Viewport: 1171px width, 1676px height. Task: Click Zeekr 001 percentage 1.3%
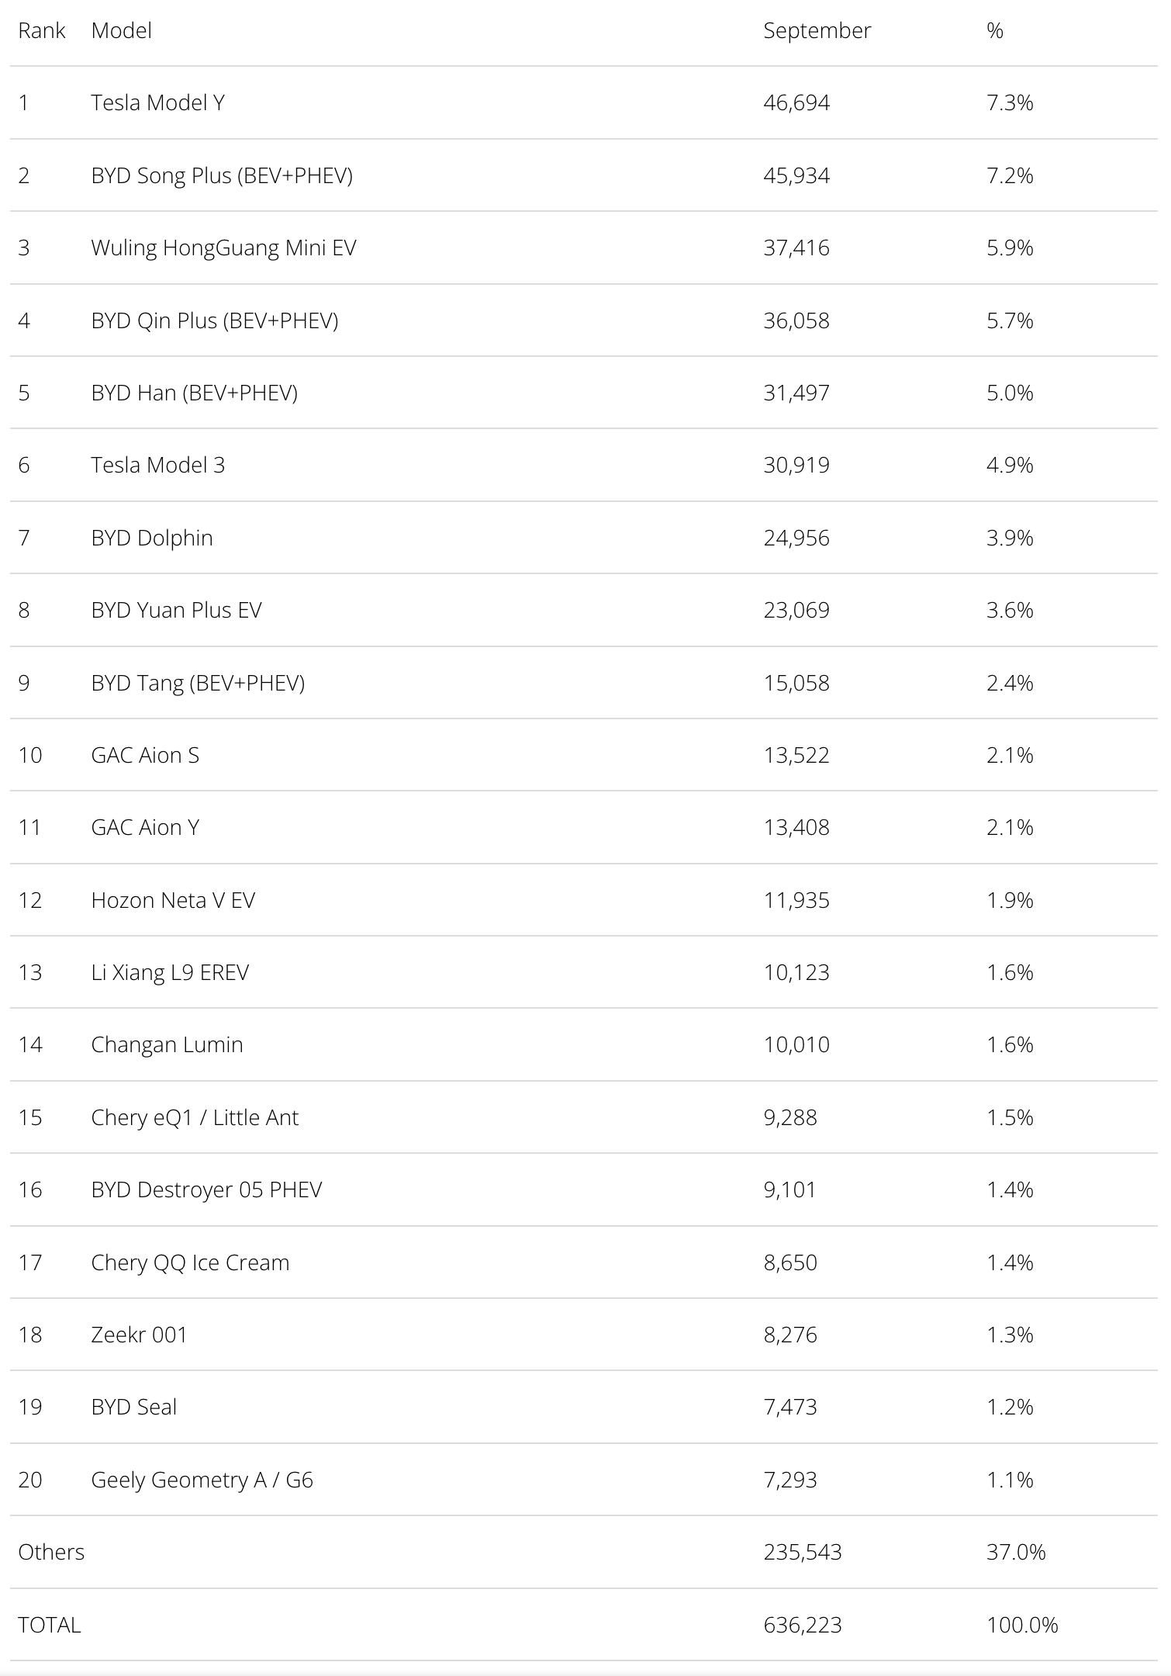1009,1335
